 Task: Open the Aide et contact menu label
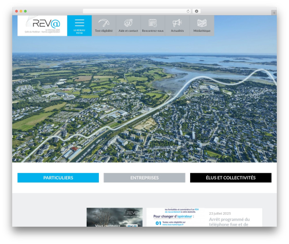click(128, 31)
